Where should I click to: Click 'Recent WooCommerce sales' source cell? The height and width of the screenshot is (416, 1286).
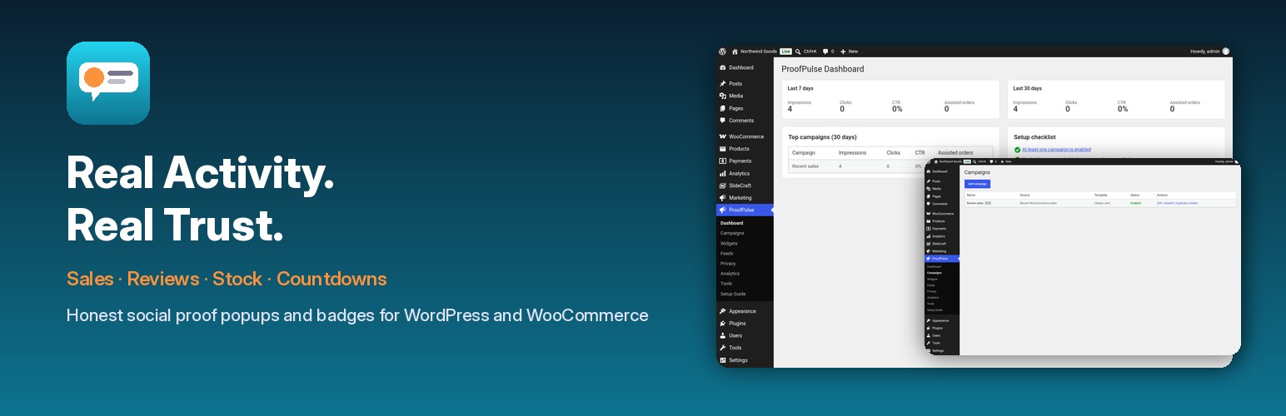1039,203
